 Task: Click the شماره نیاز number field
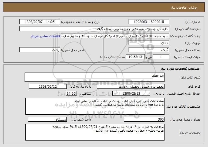point(149,22)
